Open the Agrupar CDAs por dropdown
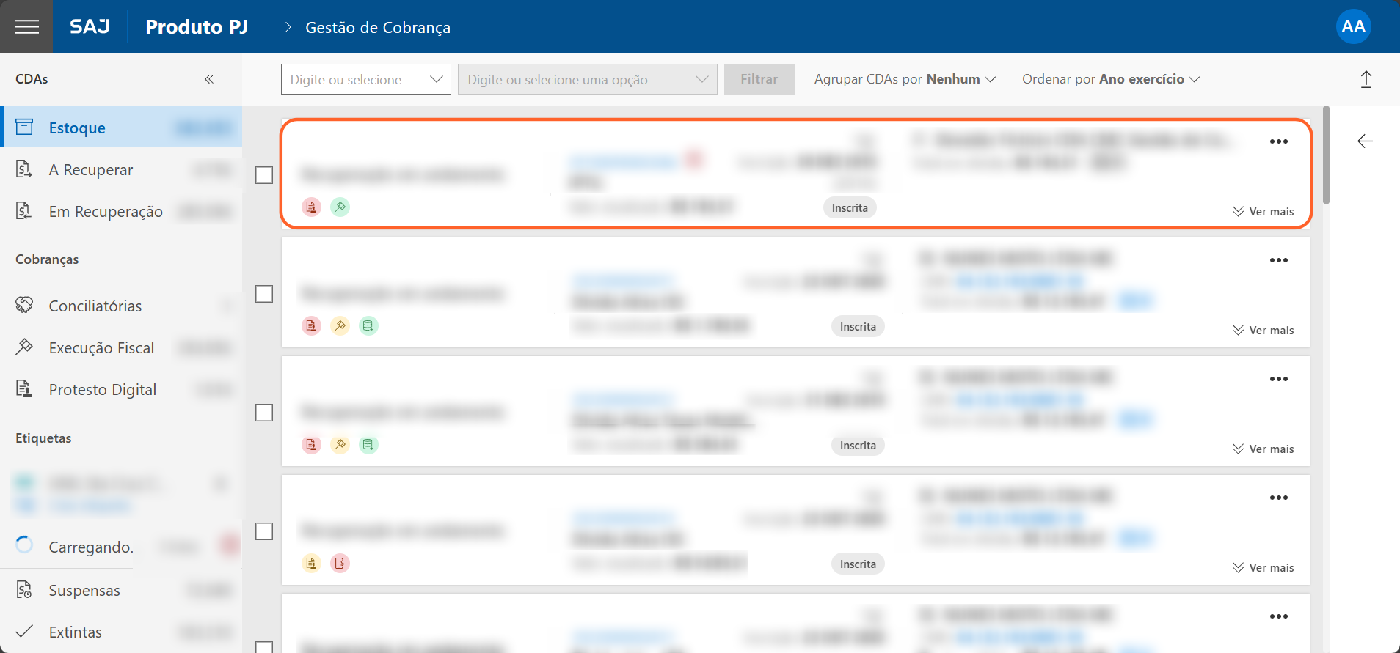Image resolution: width=1400 pixels, height=653 pixels. (904, 79)
